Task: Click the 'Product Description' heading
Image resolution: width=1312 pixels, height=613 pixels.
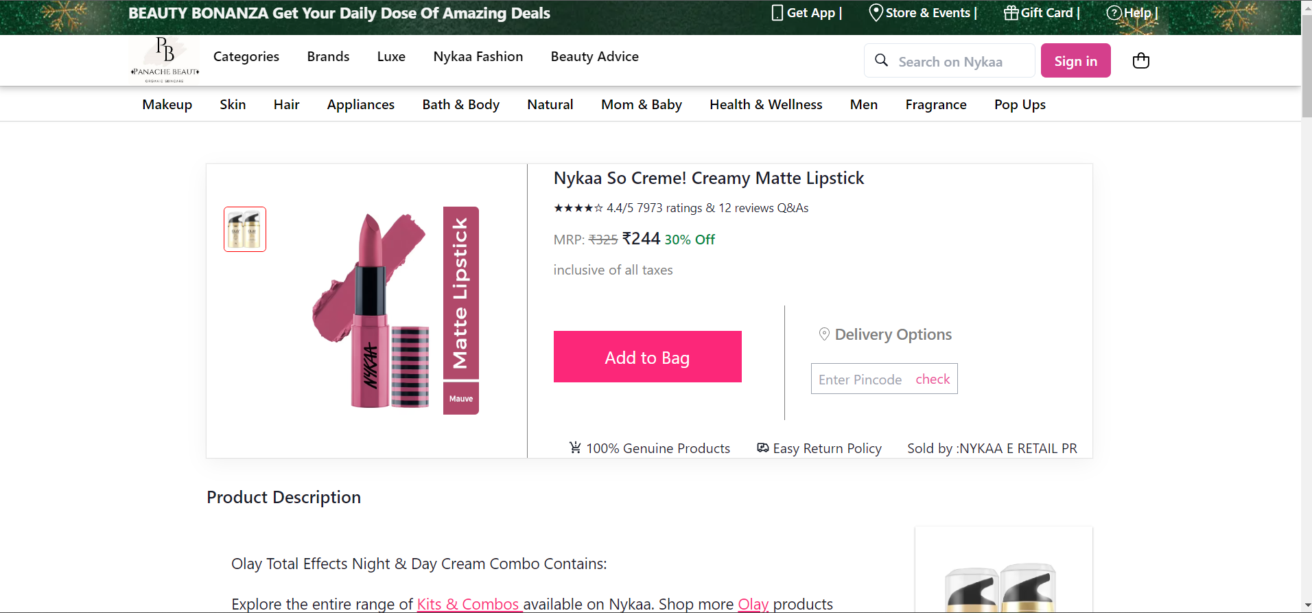Action: 283,497
